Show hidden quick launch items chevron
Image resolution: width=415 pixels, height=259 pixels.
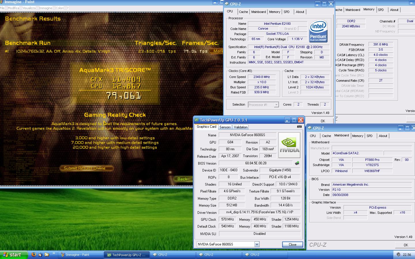click(x=54, y=253)
